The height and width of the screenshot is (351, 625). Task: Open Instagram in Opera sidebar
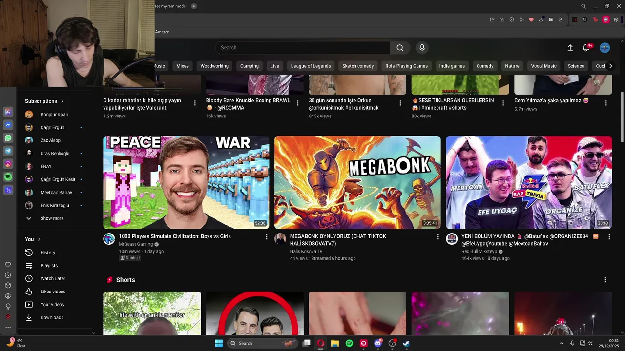pos(8,164)
